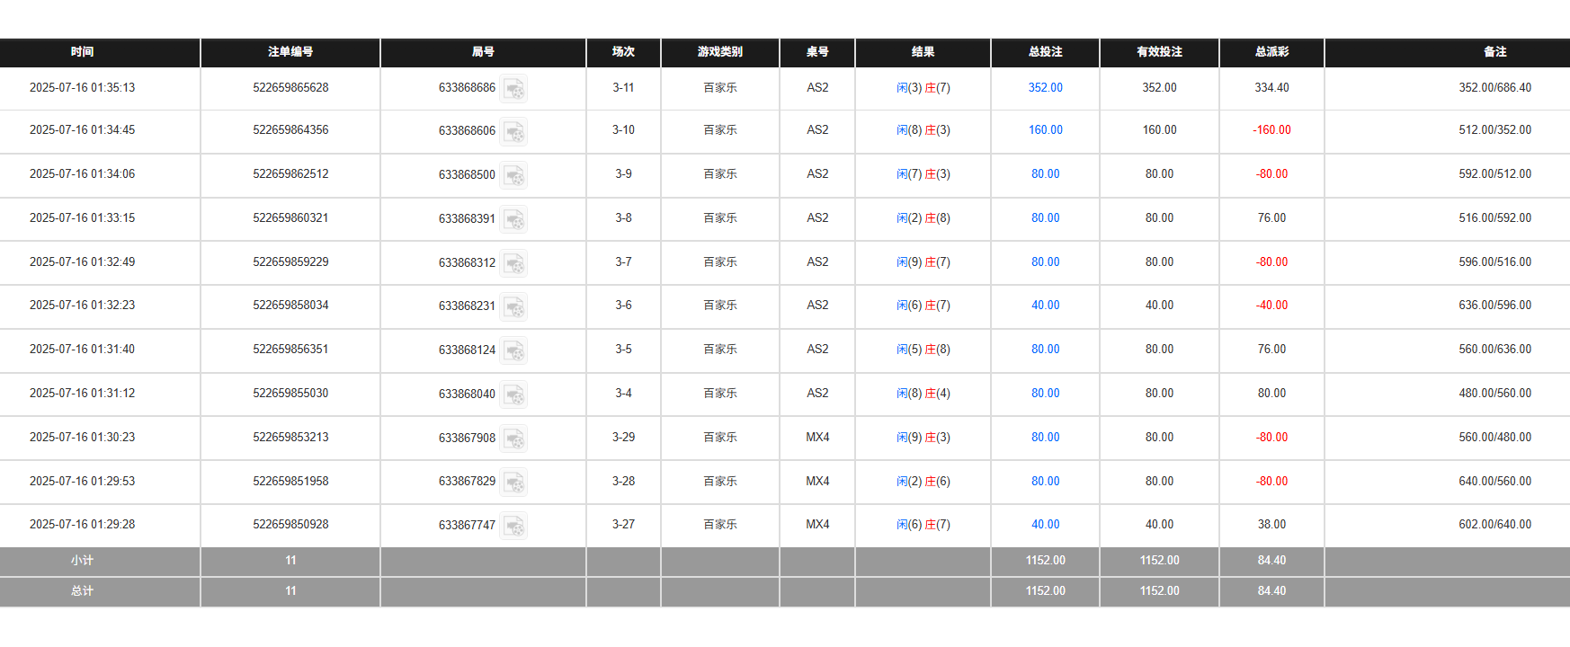This screenshot has height=647, width=1570.
Task: Open the replay icon for round 633868231
Action: 513,306
